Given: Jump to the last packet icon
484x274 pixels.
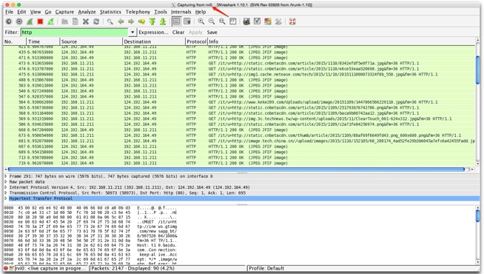Looking at the screenshot, I should (163, 21).
